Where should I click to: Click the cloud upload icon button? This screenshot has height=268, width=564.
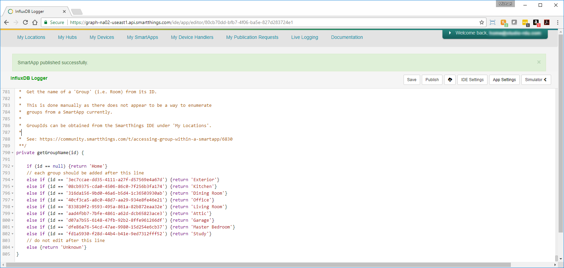pos(450,80)
